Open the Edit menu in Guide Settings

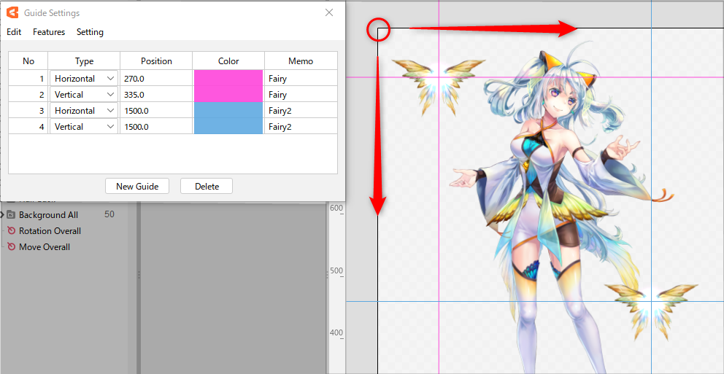coord(14,32)
